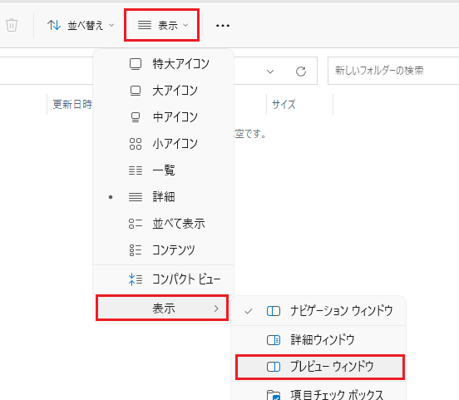Select the 詳細 details view option
Image resolution: width=459 pixels, height=400 pixels.
point(163,197)
